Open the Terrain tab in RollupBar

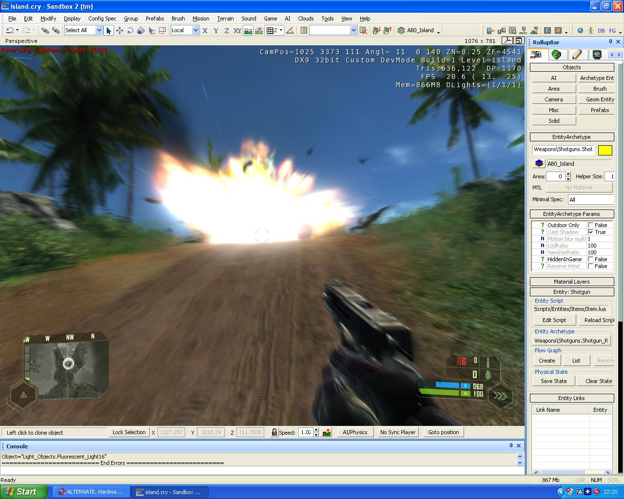coord(556,55)
